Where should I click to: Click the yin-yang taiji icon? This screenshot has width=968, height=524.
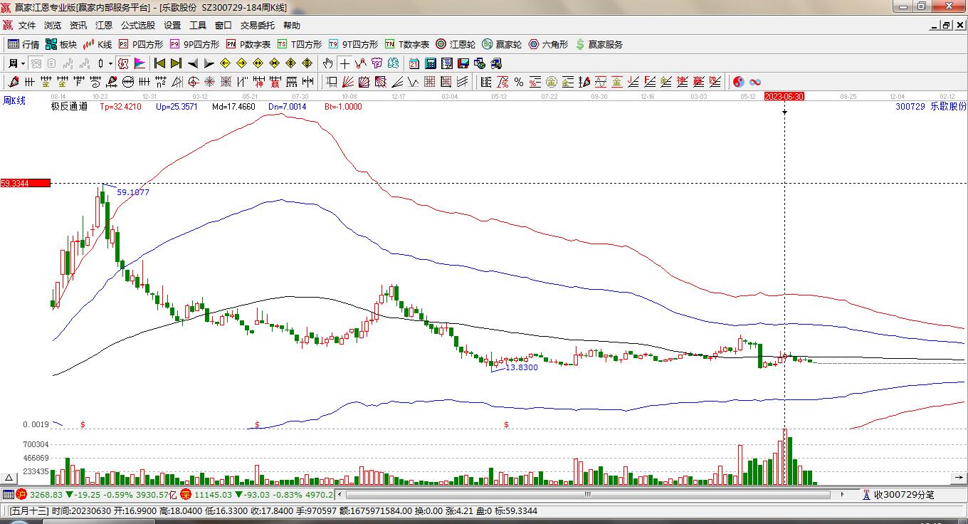tap(739, 82)
